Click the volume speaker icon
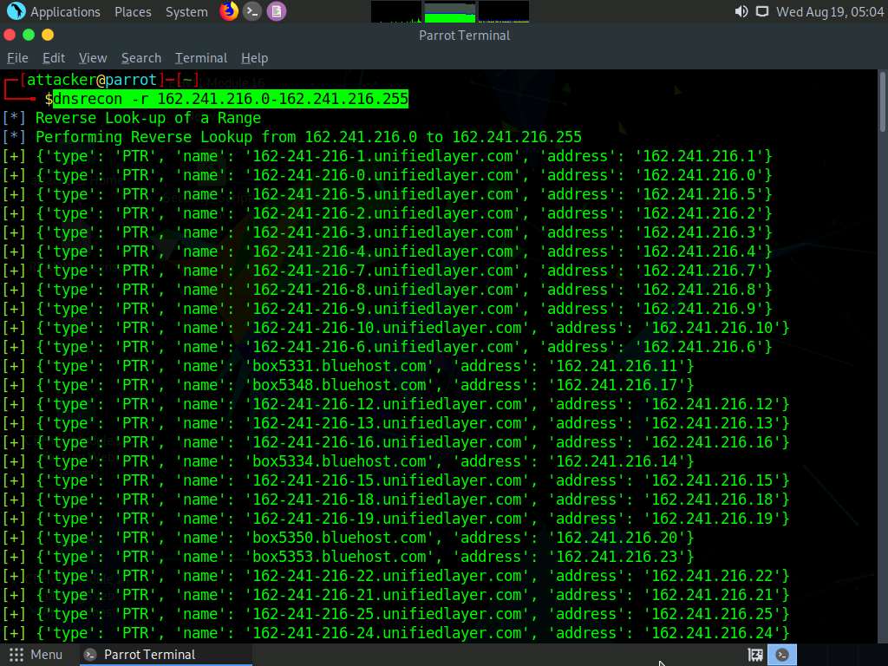The image size is (888, 666). pyautogui.click(x=741, y=11)
